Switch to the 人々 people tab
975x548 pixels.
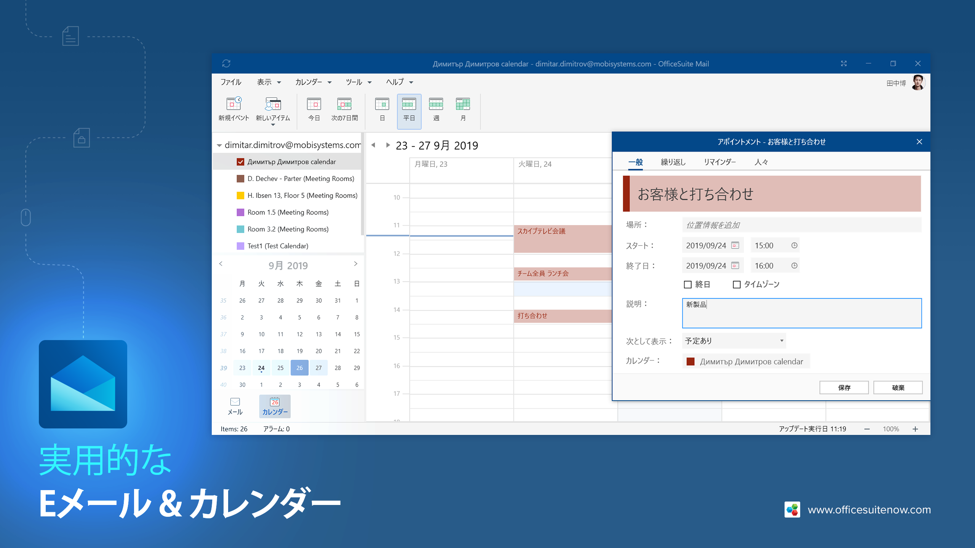pyautogui.click(x=761, y=162)
